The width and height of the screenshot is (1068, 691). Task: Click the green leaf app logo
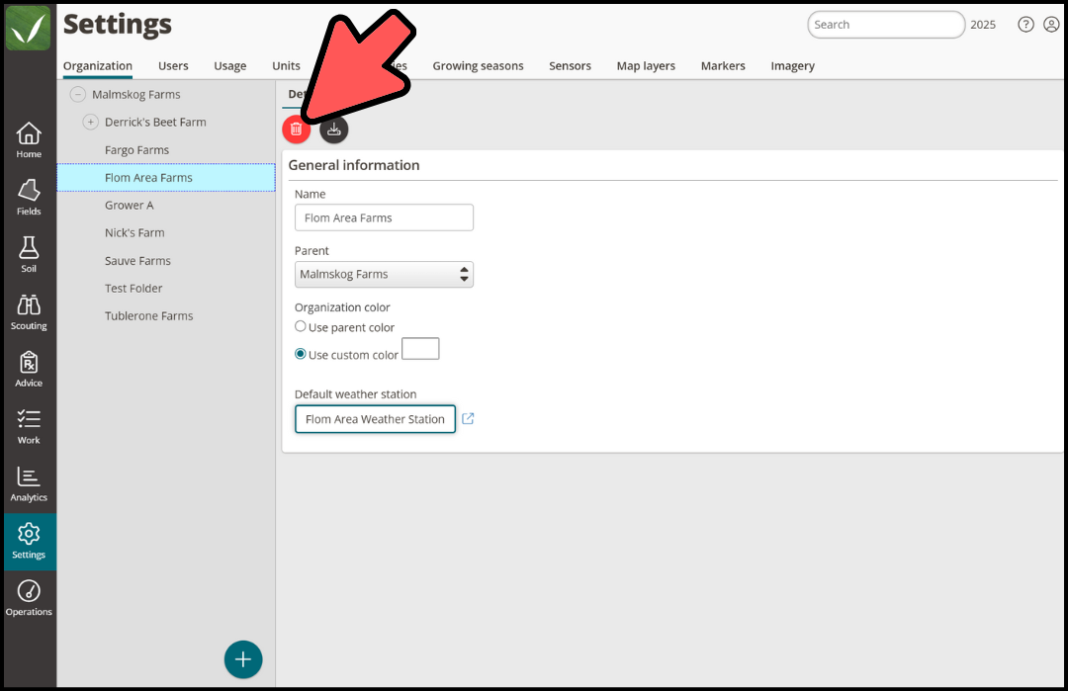(x=28, y=28)
